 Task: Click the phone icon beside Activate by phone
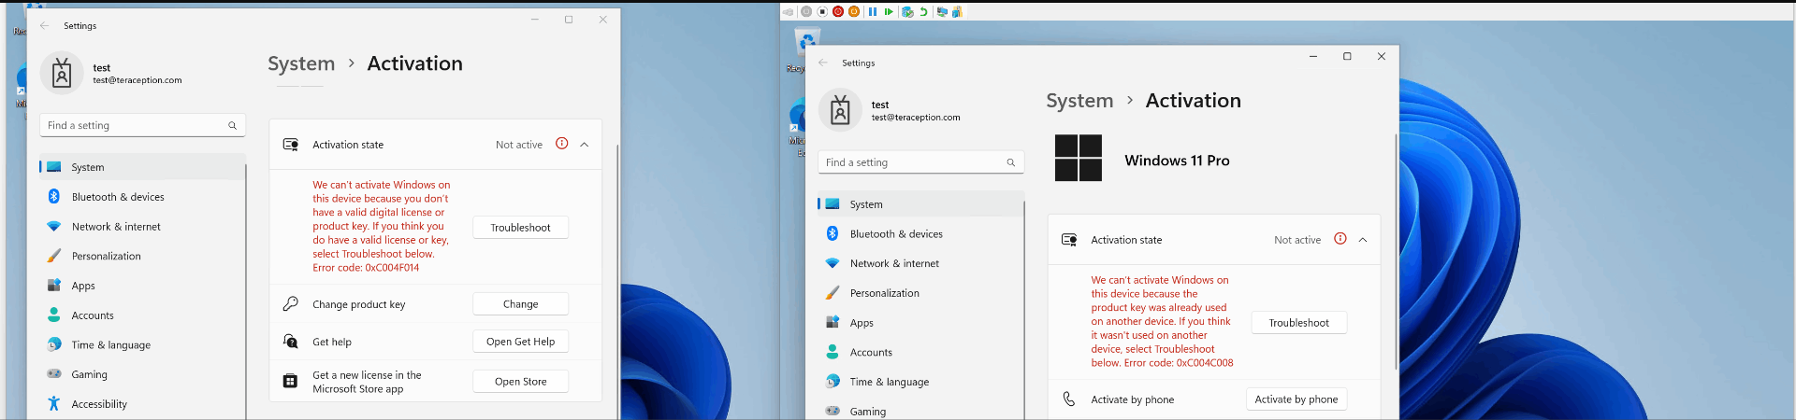click(1069, 399)
